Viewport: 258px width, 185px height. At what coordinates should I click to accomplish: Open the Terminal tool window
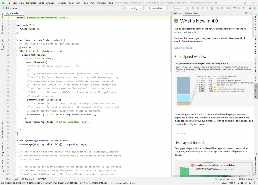coord(28,179)
